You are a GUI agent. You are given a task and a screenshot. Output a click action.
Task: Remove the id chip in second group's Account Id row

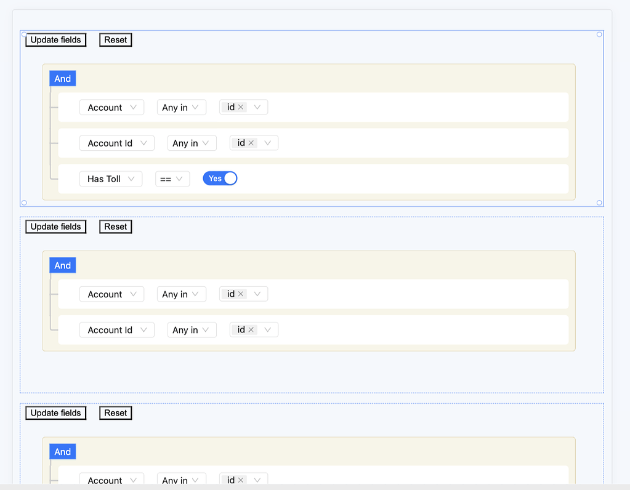pyautogui.click(x=250, y=329)
